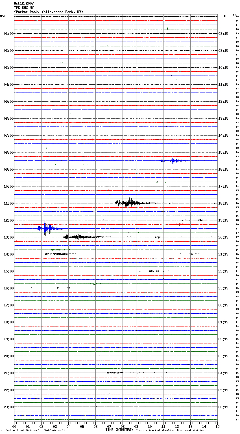Click minute tick 05 on bottom axis
Screen dimensions: 240x434
tap(82, 426)
